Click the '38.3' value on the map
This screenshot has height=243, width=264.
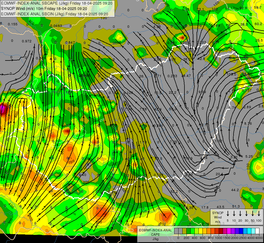click(244, 25)
